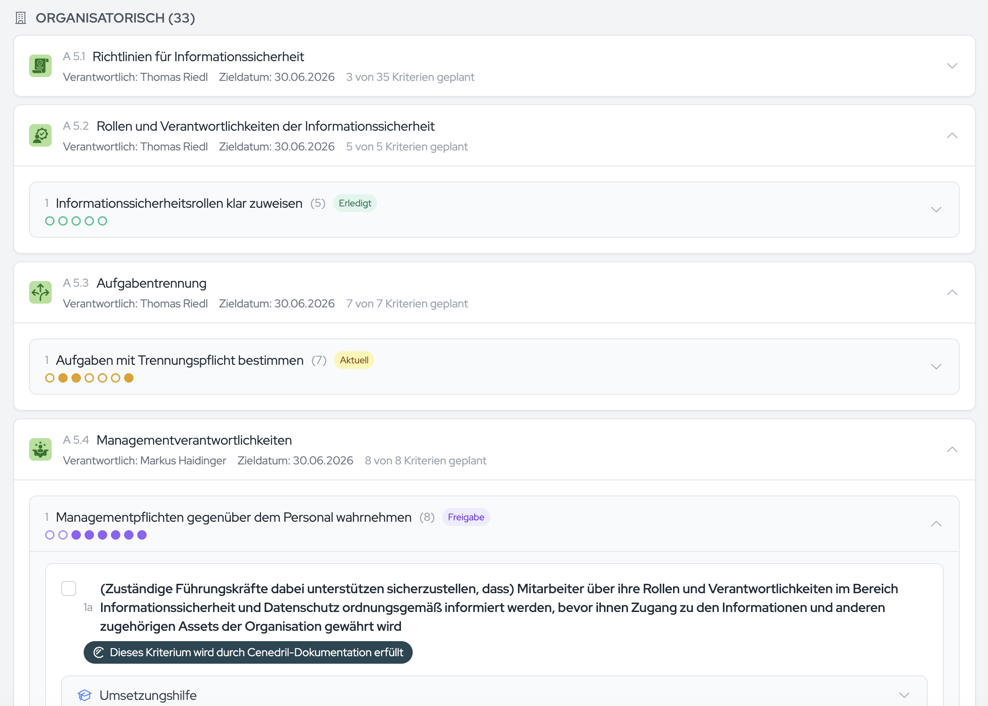988x706 pixels.
Task: Click the 'Managementverantwortlichkeiten' heading
Action: pos(194,440)
